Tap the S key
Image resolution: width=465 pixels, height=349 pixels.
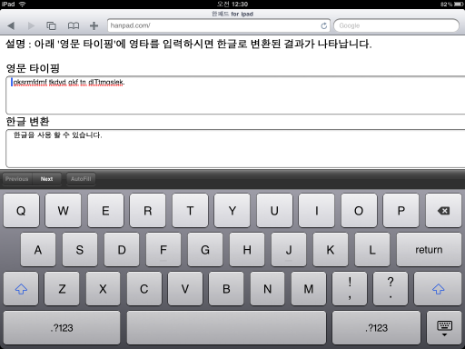[x=80, y=250]
